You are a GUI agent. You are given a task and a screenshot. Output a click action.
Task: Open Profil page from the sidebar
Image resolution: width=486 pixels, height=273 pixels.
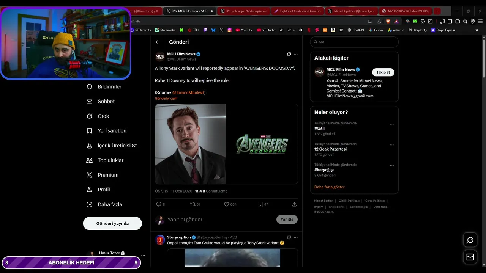(x=98, y=190)
